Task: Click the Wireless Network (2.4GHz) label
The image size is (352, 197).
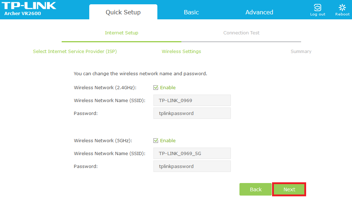Action: [x=105, y=87]
